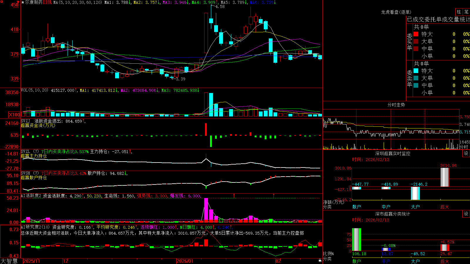This screenshot has height=264, width=470.
Task: Click the blue 中户 ratio bar 13.87
Action: tap(386, 250)
